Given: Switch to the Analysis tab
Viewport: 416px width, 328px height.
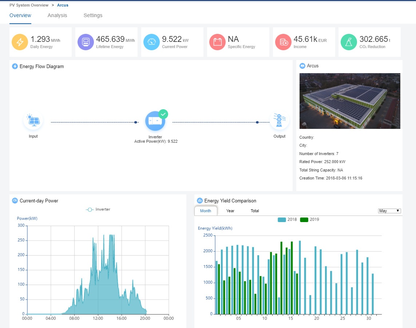Looking at the screenshot, I should point(57,15).
